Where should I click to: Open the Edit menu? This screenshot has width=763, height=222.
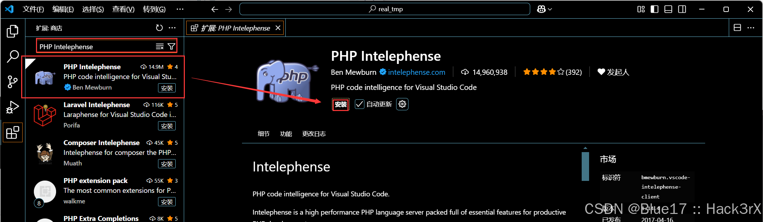tap(63, 9)
